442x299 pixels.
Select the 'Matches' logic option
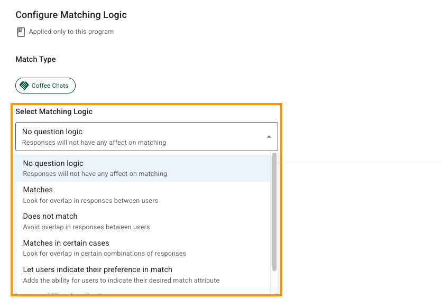coord(38,190)
